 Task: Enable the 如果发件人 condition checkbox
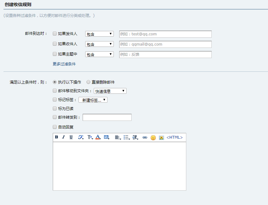pyautogui.click(x=55, y=33)
